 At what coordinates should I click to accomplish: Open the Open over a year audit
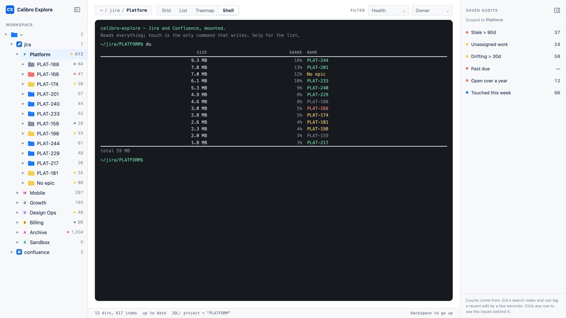pyautogui.click(x=513, y=81)
